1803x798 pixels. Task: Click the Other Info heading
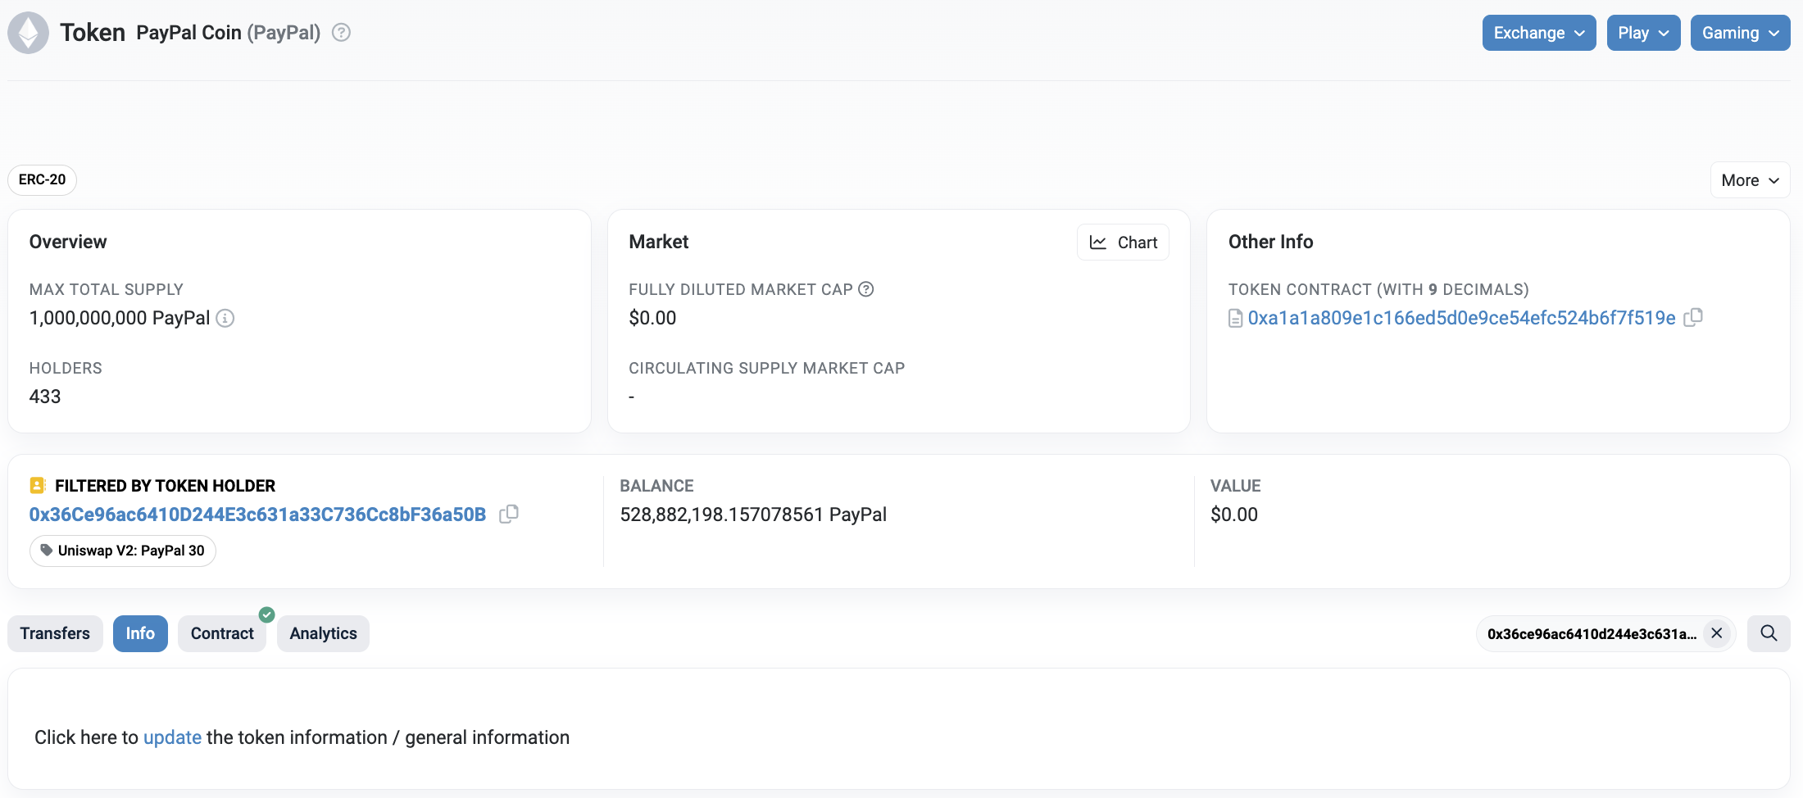[1270, 242]
